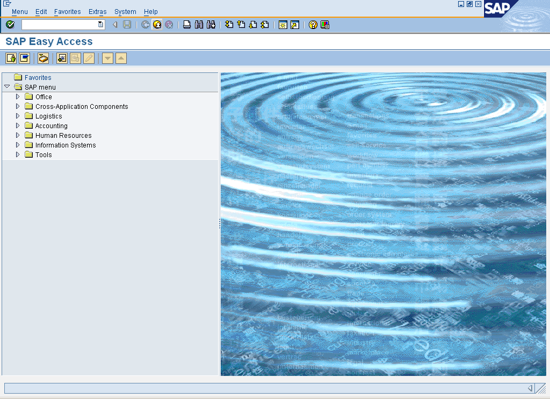Click the window control menu icon at top-left
Viewport: 550px width, 399px height.
click(7, 4)
